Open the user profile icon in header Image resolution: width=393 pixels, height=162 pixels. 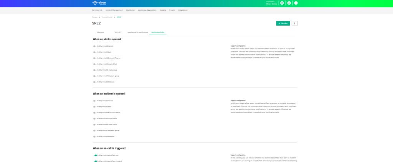click(x=289, y=3)
